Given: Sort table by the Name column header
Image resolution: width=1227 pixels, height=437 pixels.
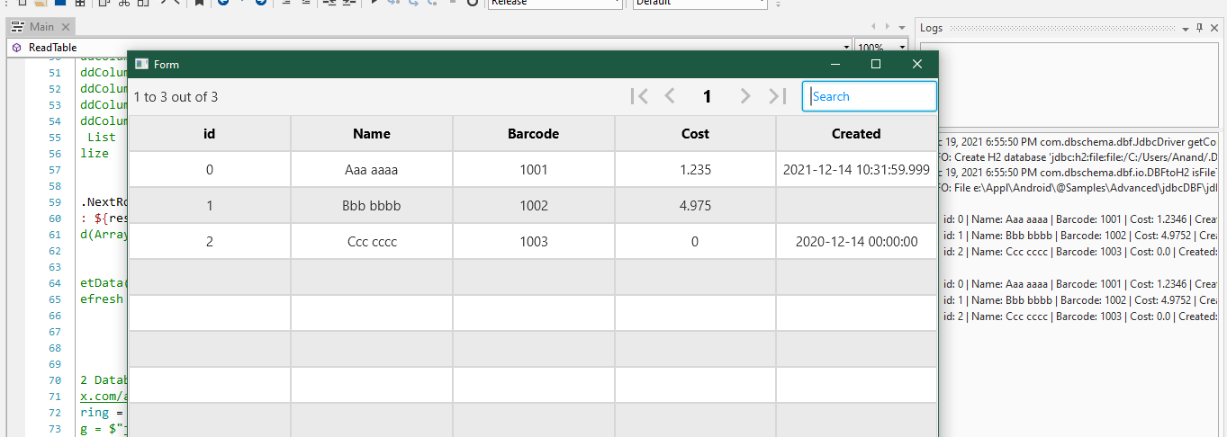Looking at the screenshot, I should 372,134.
